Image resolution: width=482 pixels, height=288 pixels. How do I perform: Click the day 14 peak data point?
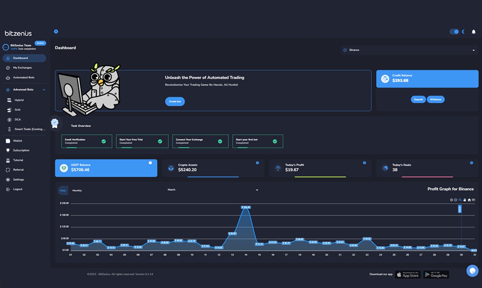(246, 207)
